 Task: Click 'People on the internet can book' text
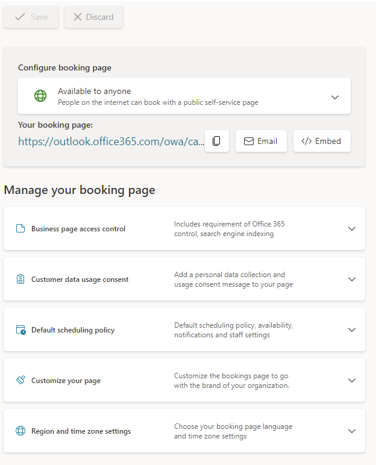[158, 102]
